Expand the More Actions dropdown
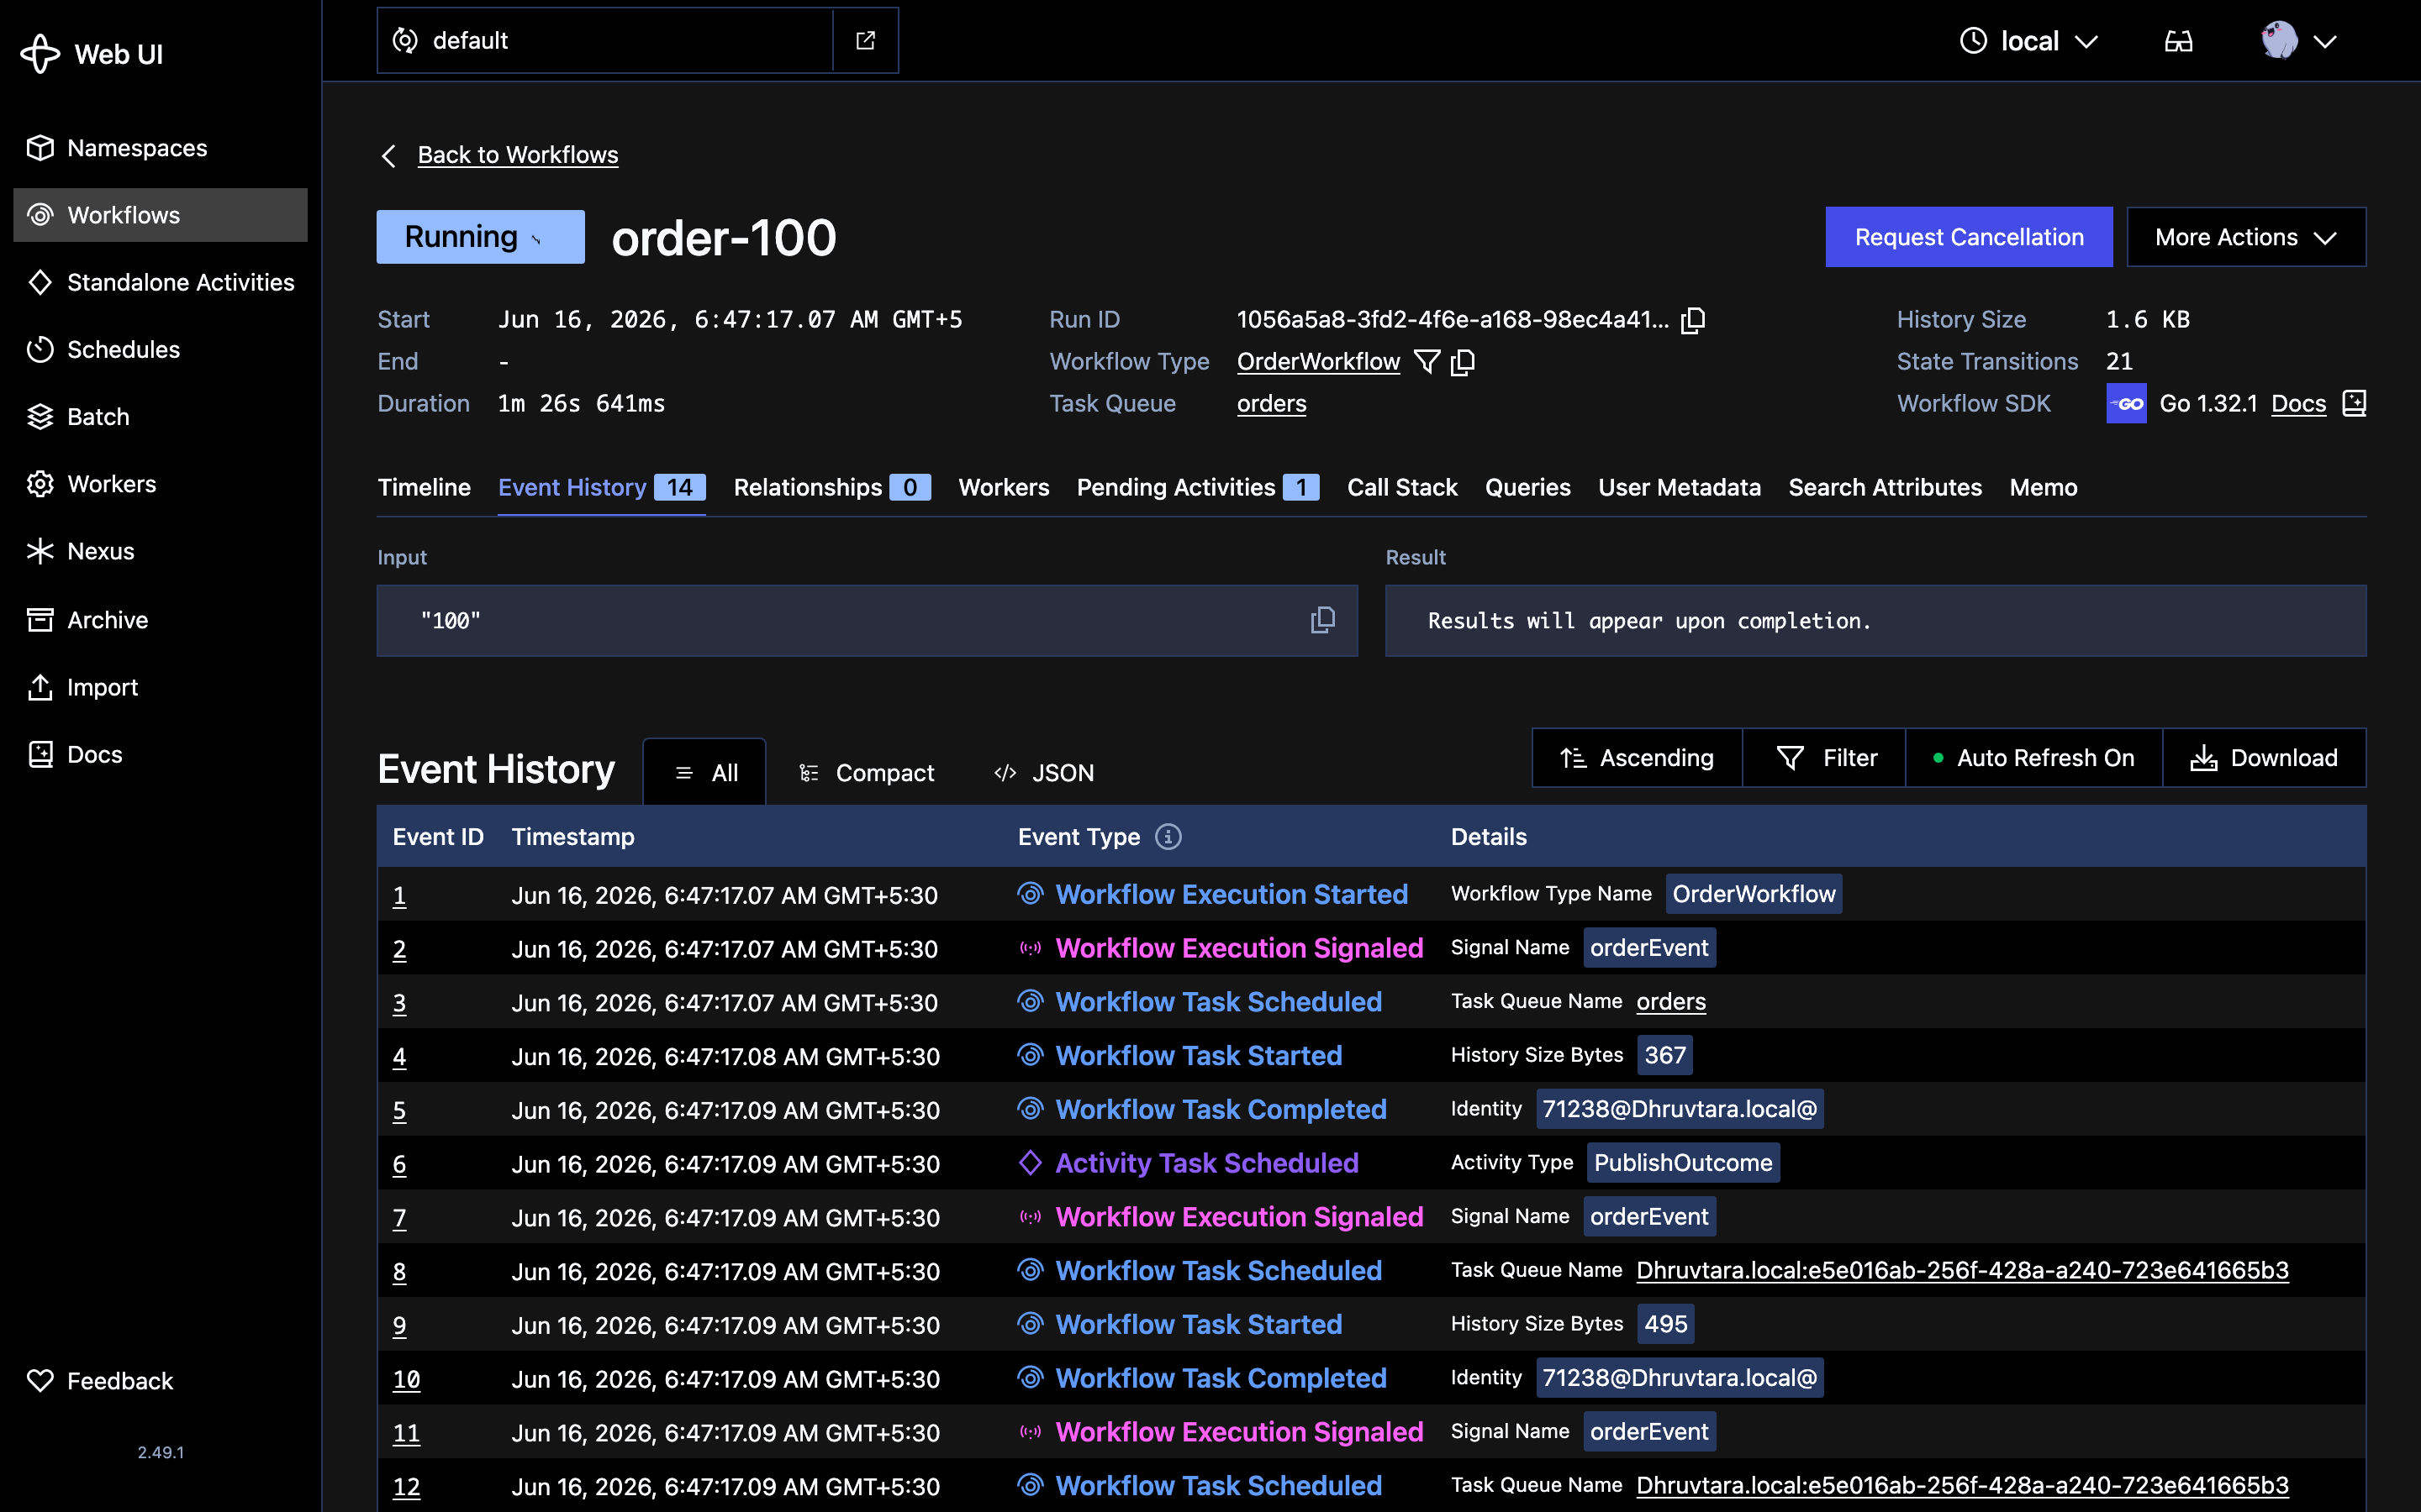 2246,237
